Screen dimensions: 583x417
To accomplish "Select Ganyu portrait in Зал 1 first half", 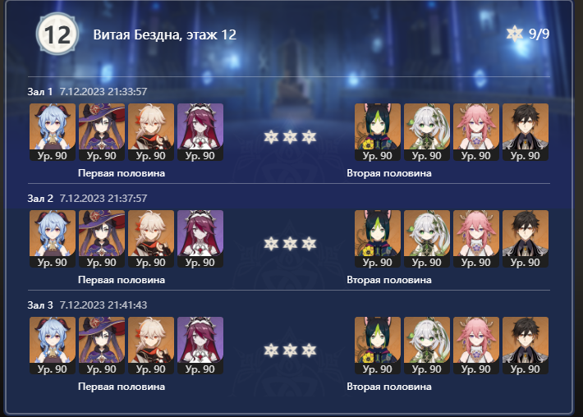I will click(x=53, y=132).
